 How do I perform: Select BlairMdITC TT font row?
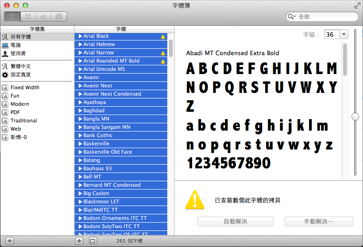[121, 210]
